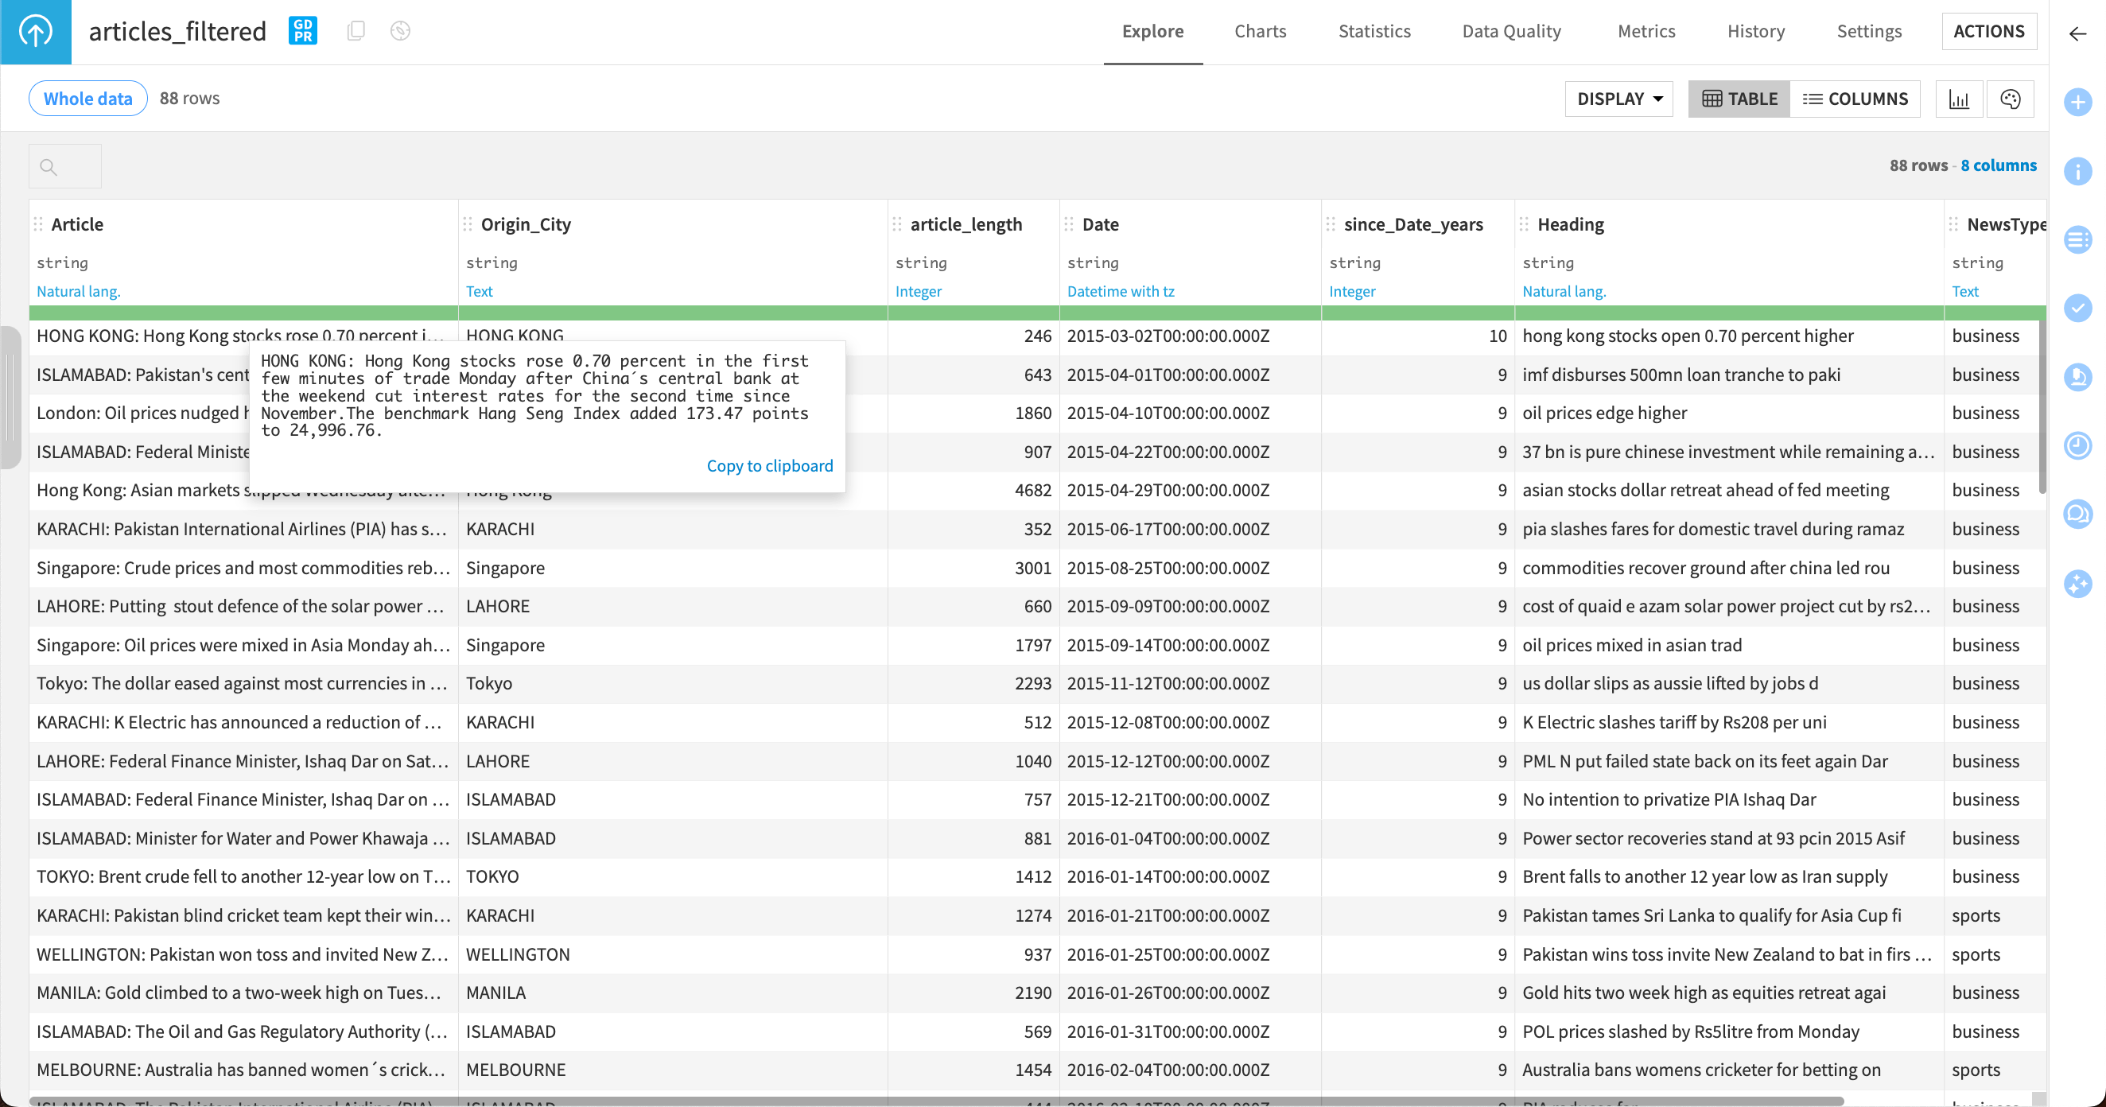
Task: Click the 8 columns link
Action: (1999, 165)
